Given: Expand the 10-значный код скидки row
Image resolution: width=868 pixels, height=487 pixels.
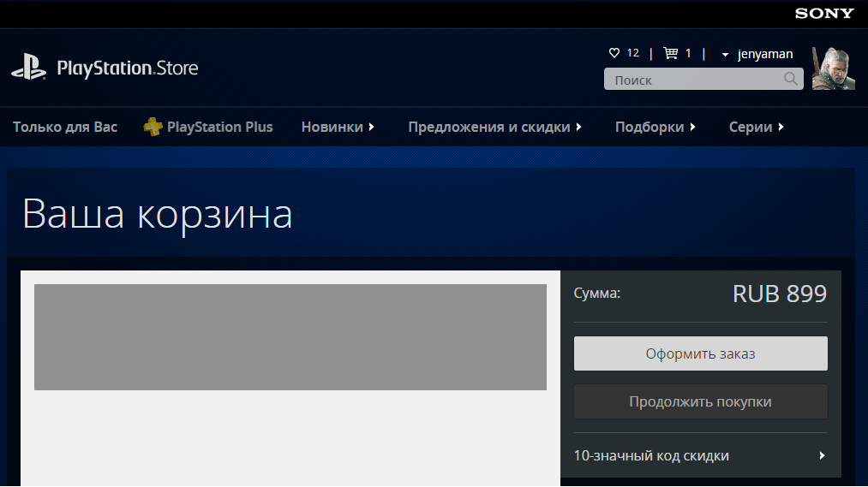Looking at the screenshot, I should pos(700,455).
